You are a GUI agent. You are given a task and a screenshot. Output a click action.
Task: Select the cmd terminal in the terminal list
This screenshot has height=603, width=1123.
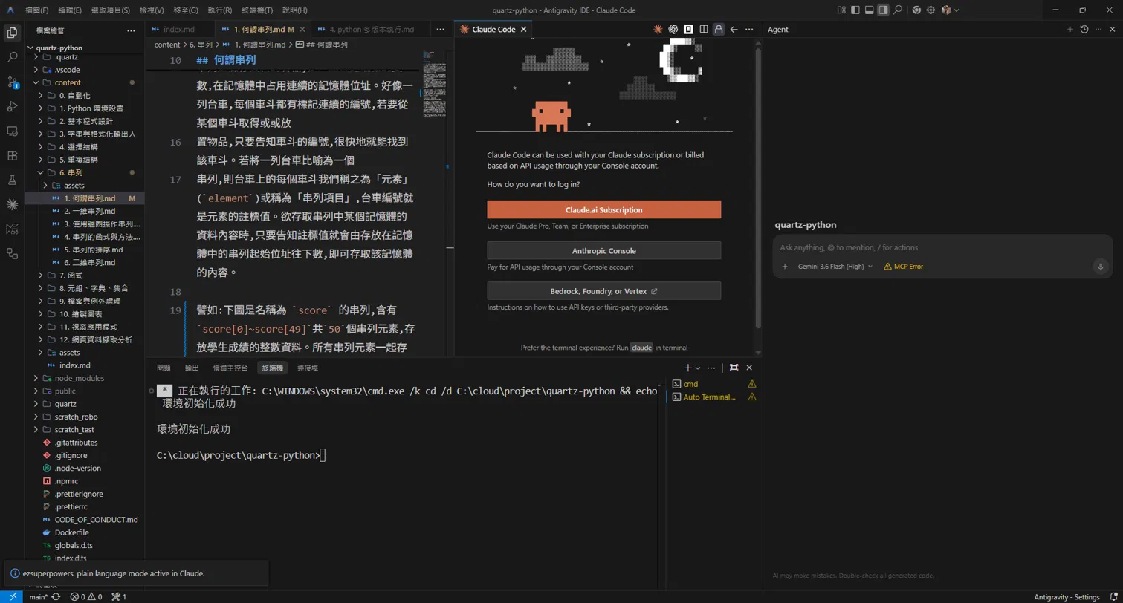tap(713, 384)
